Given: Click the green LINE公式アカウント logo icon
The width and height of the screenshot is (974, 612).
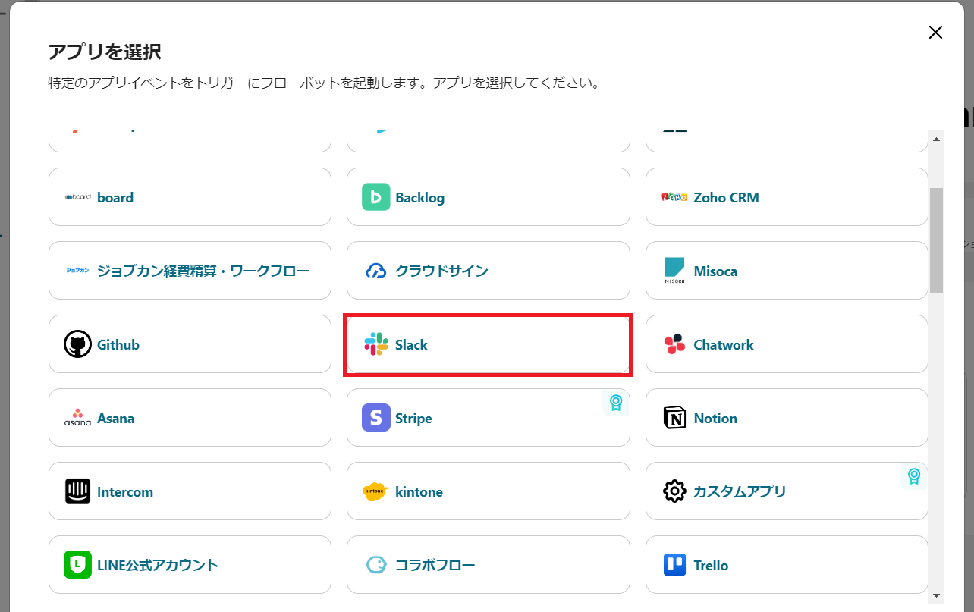Looking at the screenshot, I should pos(77,565).
